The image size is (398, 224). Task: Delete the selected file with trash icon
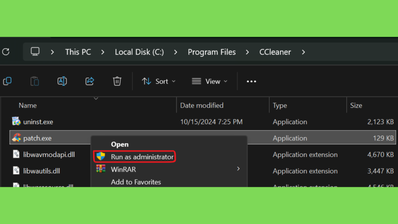pos(117,81)
